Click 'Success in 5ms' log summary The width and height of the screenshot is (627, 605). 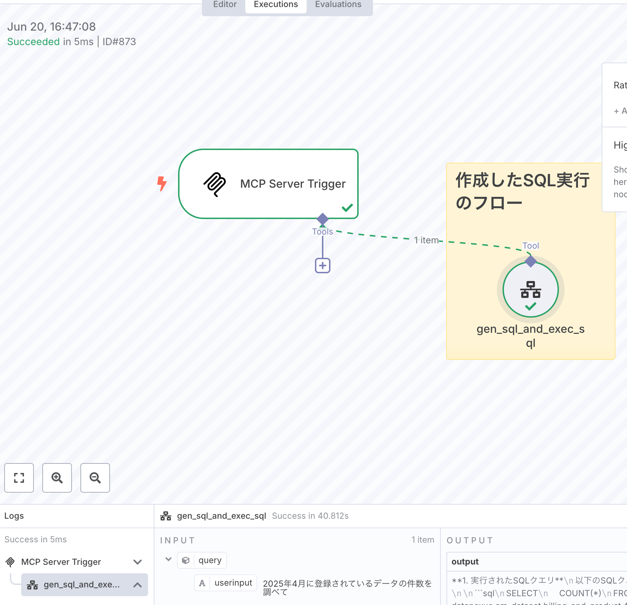36,539
